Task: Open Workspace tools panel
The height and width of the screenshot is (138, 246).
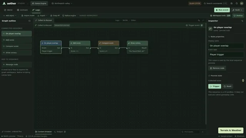Action: 220,15
